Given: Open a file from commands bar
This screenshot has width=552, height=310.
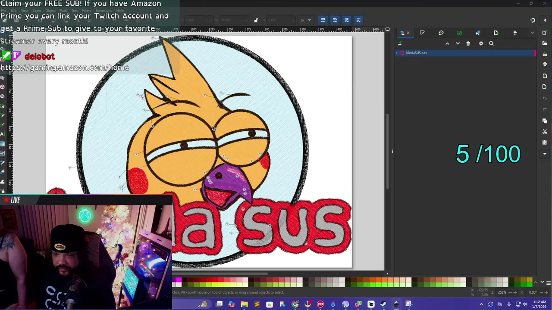Looking at the screenshot, I should click(x=544, y=43).
